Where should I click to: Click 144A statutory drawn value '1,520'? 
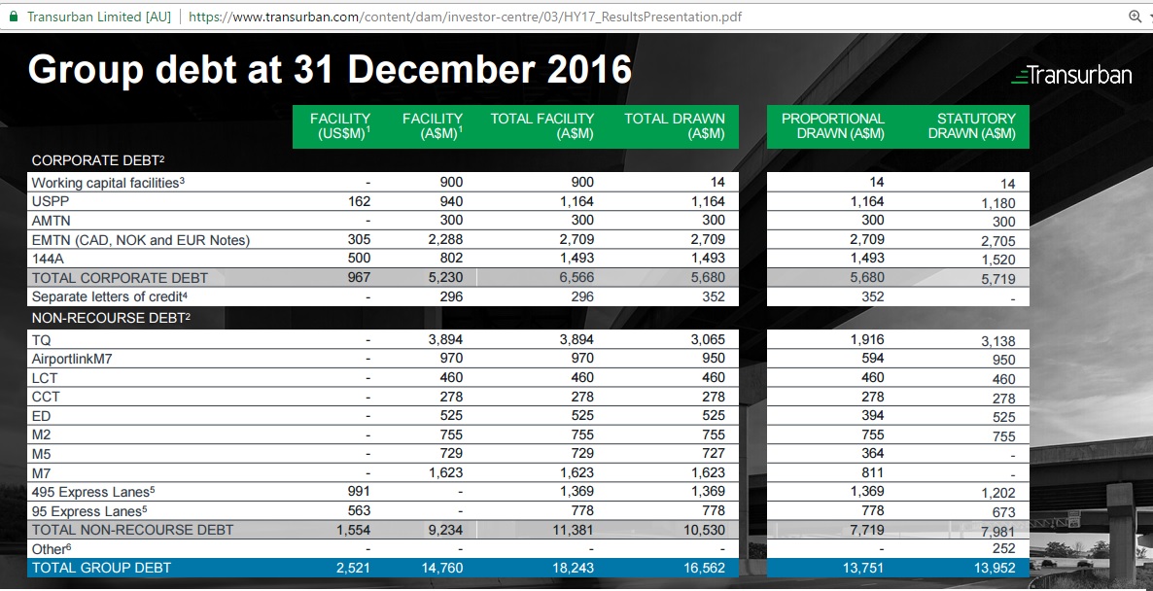(998, 260)
